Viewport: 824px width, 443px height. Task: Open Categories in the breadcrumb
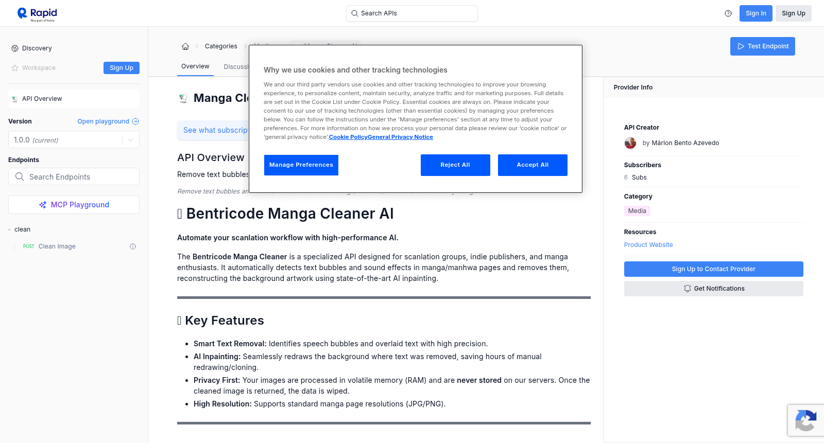point(221,46)
